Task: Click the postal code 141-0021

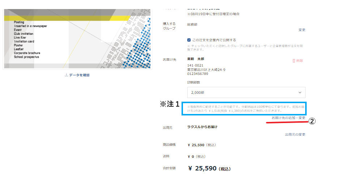Action: pyautogui.click(x=195, y=65)
